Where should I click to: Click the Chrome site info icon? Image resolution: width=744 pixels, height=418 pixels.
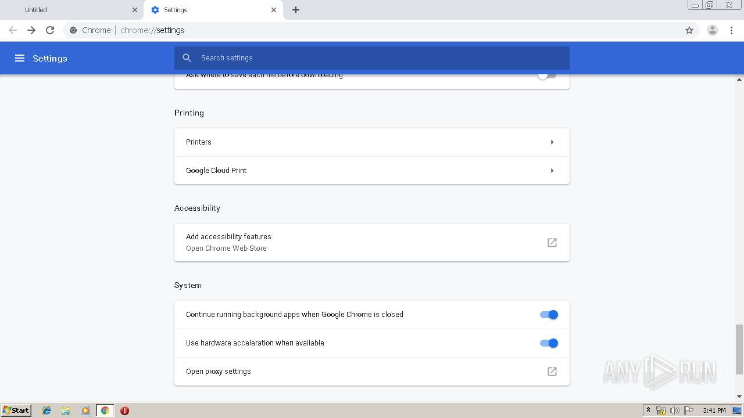click(73, 30)
